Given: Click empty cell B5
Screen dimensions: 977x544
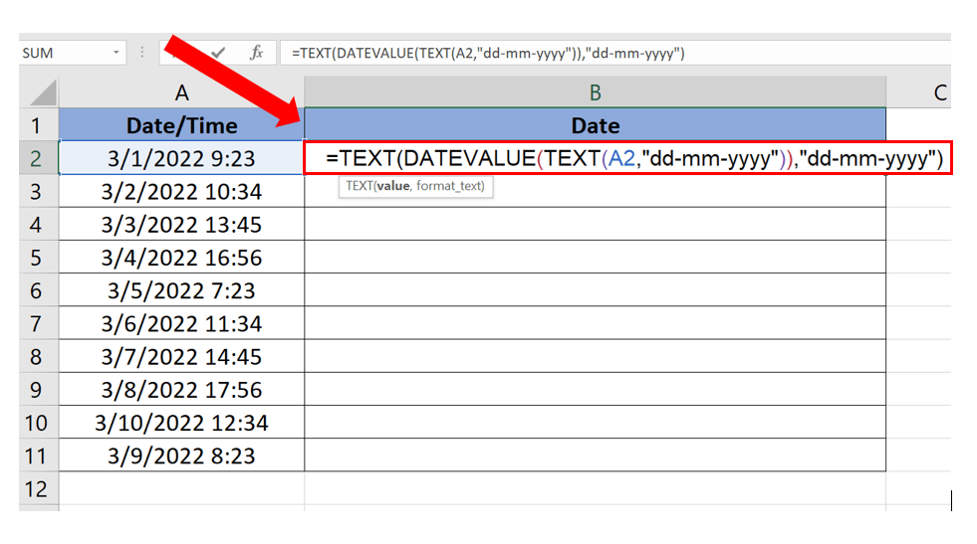Looking at the screenshot, I should click(595, 258).
